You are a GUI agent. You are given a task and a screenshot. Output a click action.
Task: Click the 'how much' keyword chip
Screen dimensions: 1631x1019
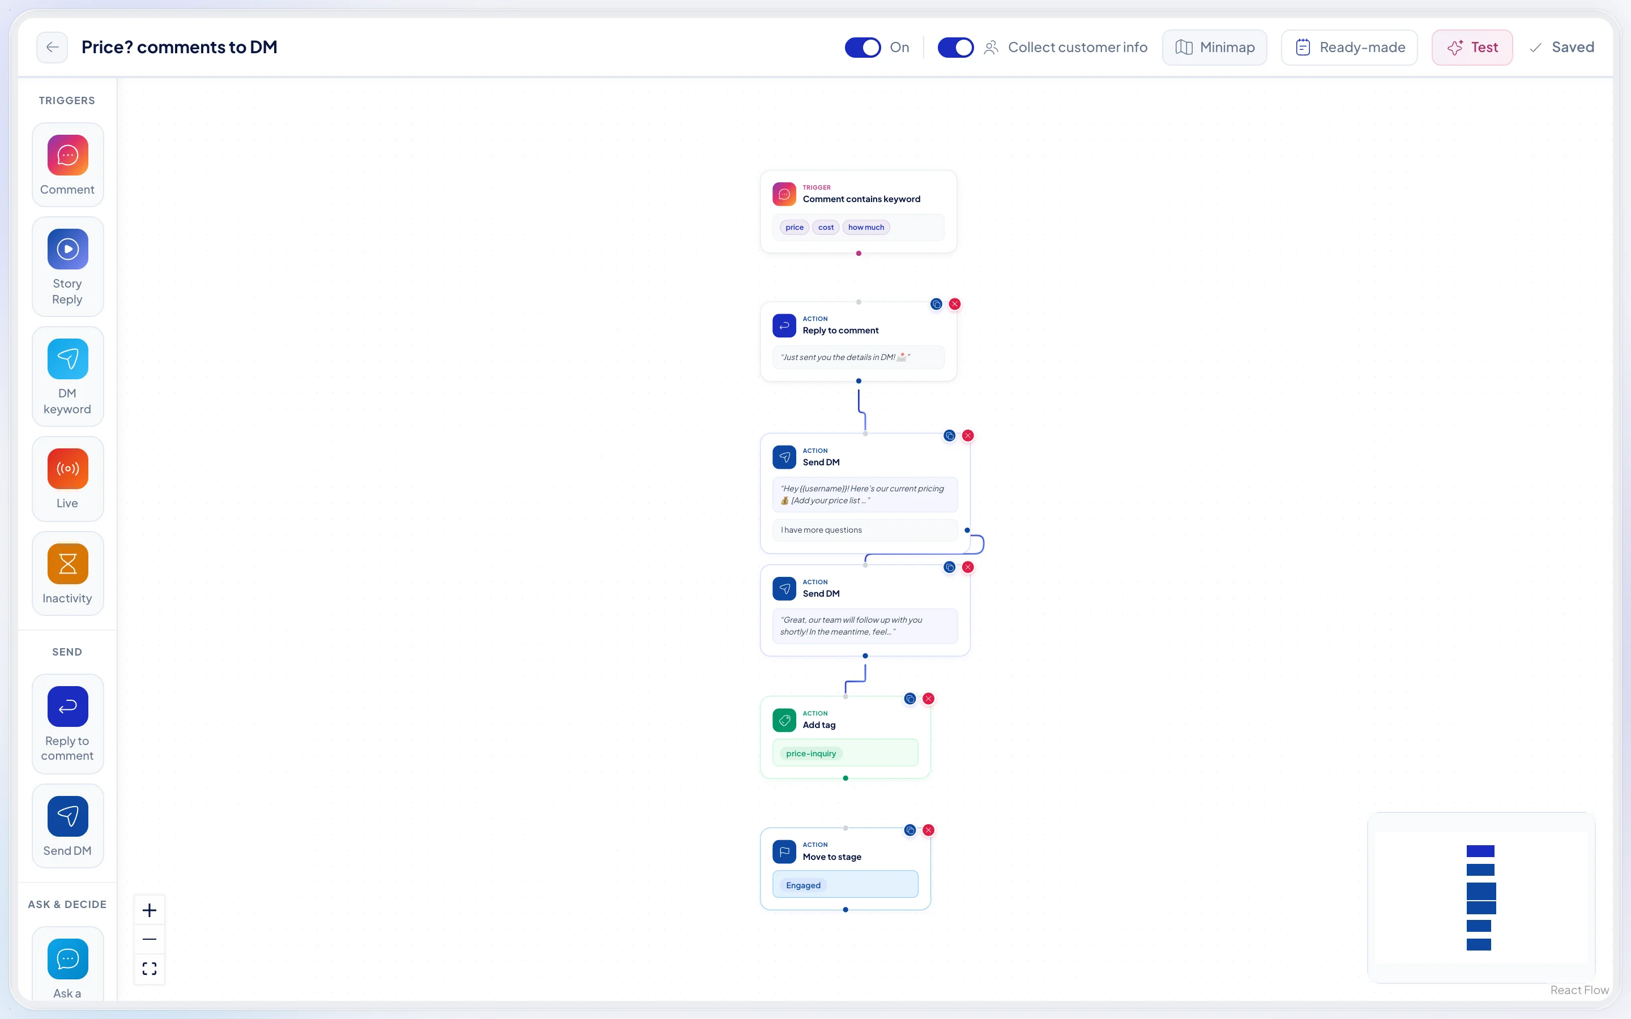coord(866,227)
